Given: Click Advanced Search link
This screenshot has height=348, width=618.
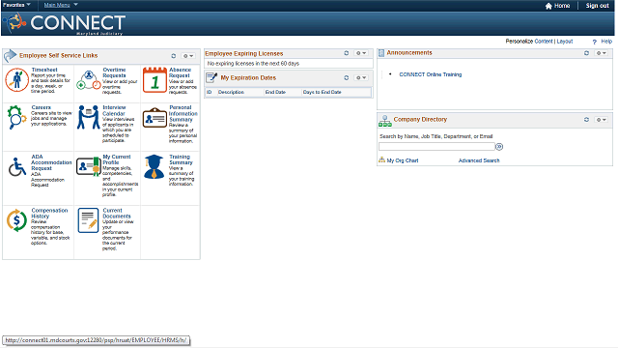Looking at the screenshot, I should click(479, 160).
